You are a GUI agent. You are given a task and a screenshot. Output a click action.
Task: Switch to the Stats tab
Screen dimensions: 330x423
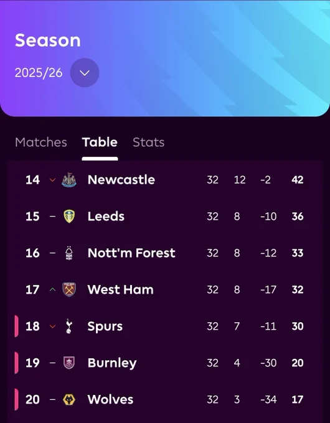tap(149, 142)
